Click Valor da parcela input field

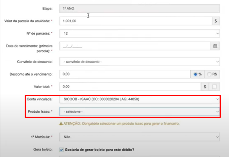point(135,21)
